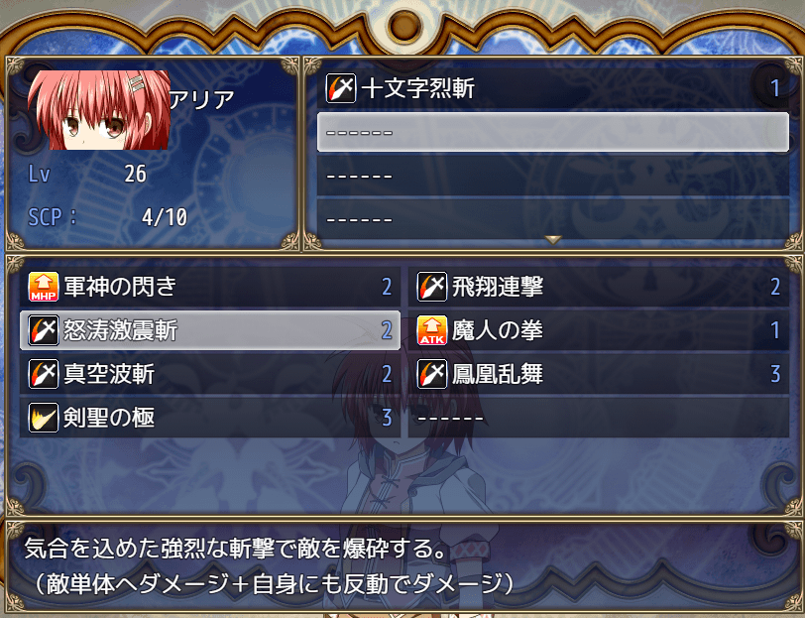805x618 pixels.
Task: Click the sword icon beside 十文字烈斬
Action: click(341, 88)
